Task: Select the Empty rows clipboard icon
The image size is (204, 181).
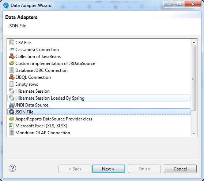Action: [11, 84]
